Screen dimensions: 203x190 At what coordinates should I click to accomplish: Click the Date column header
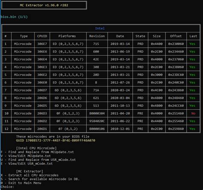[120, 36]
